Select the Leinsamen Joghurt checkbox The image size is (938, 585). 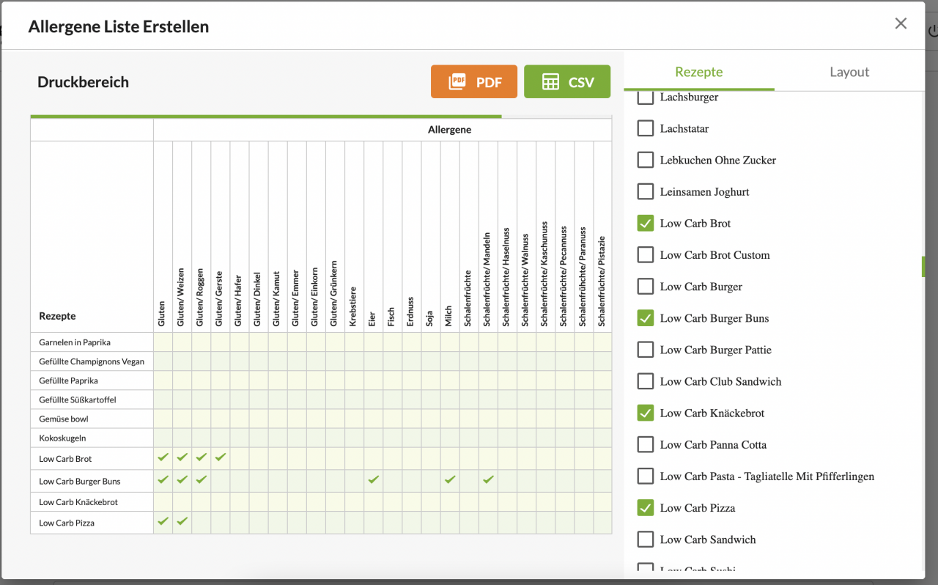point(645,191)
